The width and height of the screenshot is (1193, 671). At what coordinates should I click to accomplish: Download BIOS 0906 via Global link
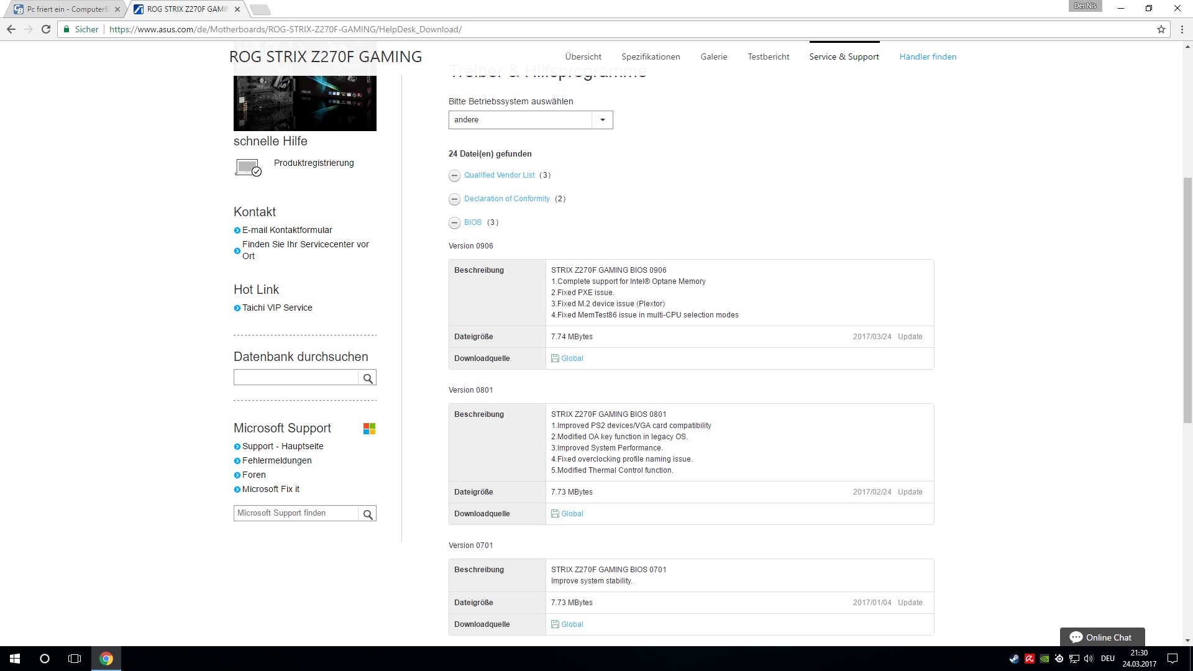point(572,358)
